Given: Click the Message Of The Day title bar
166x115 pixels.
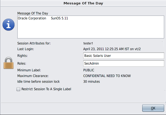Looking at the screenshot, I should [x=83, y=3].
